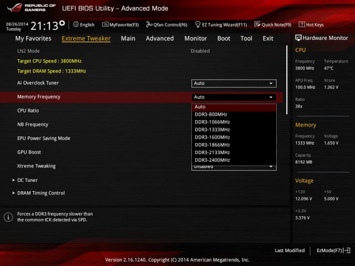Click the +12V 12.096 V reading
This screenshot has height=266, width=355.
pyautogui.click(x=303, y=198)
